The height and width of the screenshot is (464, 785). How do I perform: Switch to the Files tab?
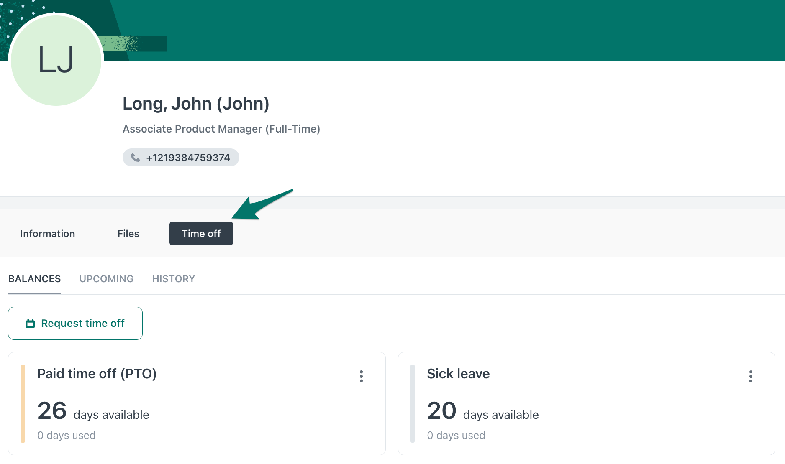coord(128,234)
